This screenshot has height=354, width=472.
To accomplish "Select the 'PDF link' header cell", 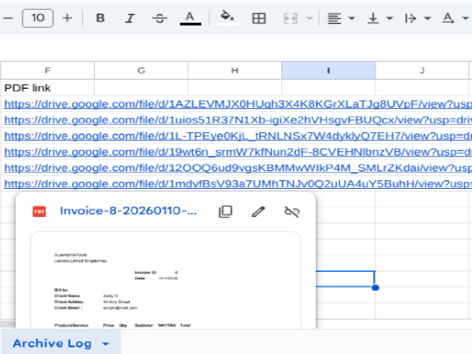I will pos(47,88).
